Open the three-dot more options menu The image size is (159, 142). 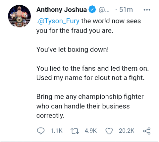click(147, 10)
